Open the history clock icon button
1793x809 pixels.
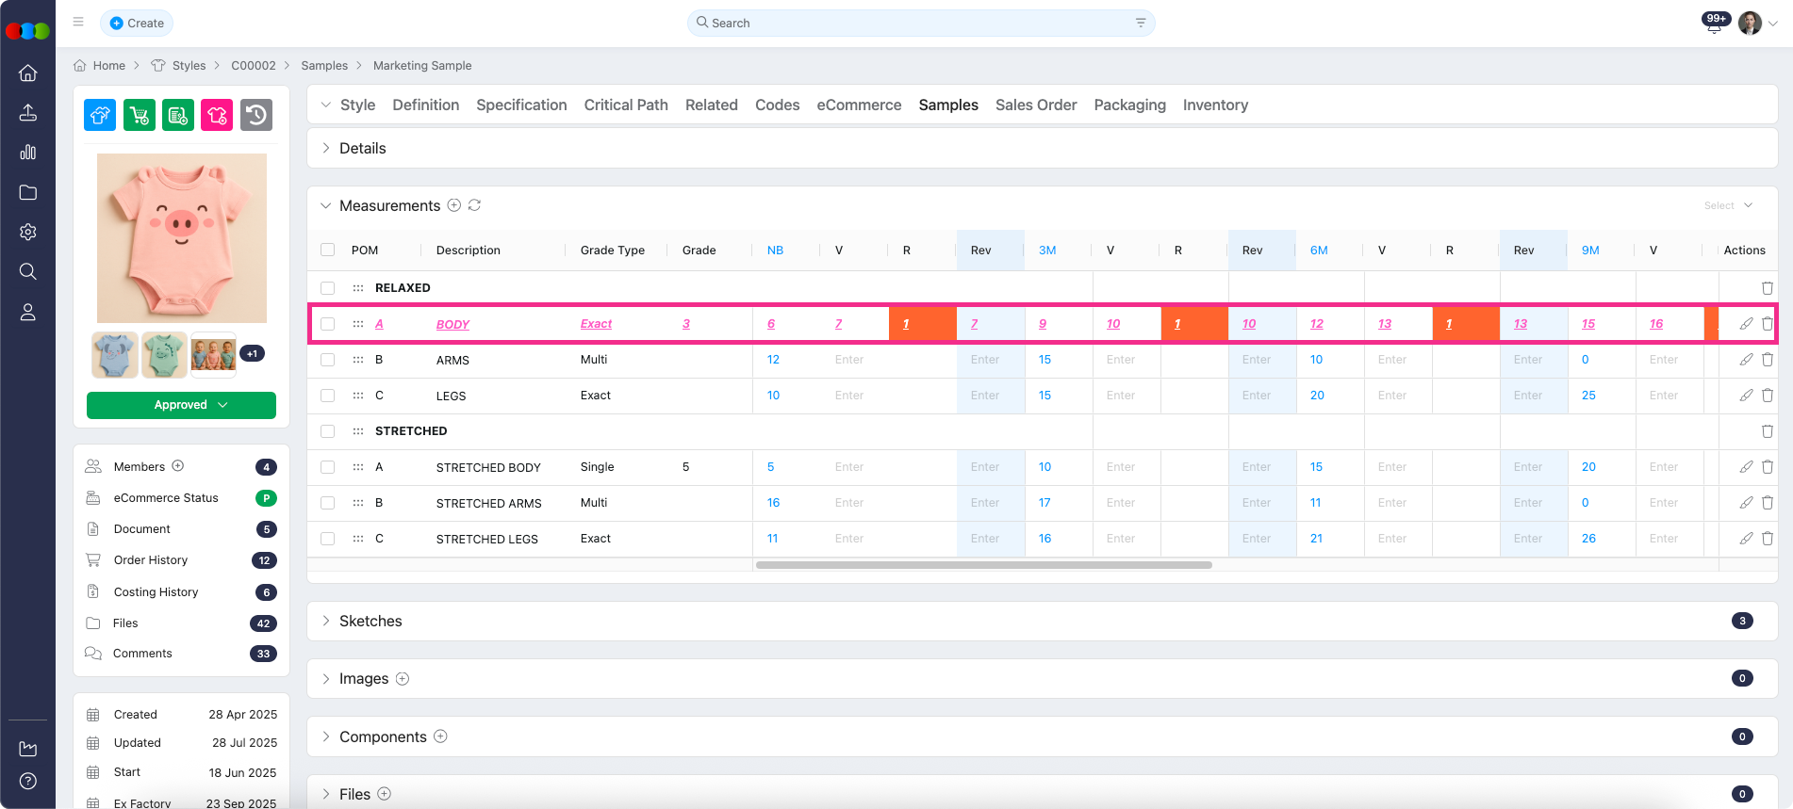click(x=256, y=115)
